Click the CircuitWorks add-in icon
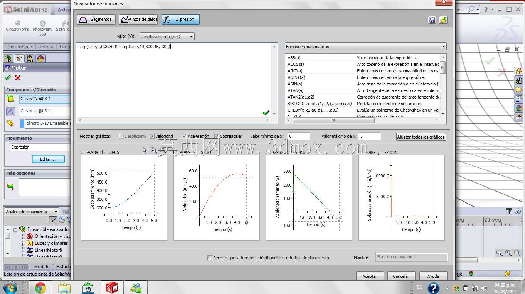525x294 pixels. pyautogui.click(x=17, y=26)
